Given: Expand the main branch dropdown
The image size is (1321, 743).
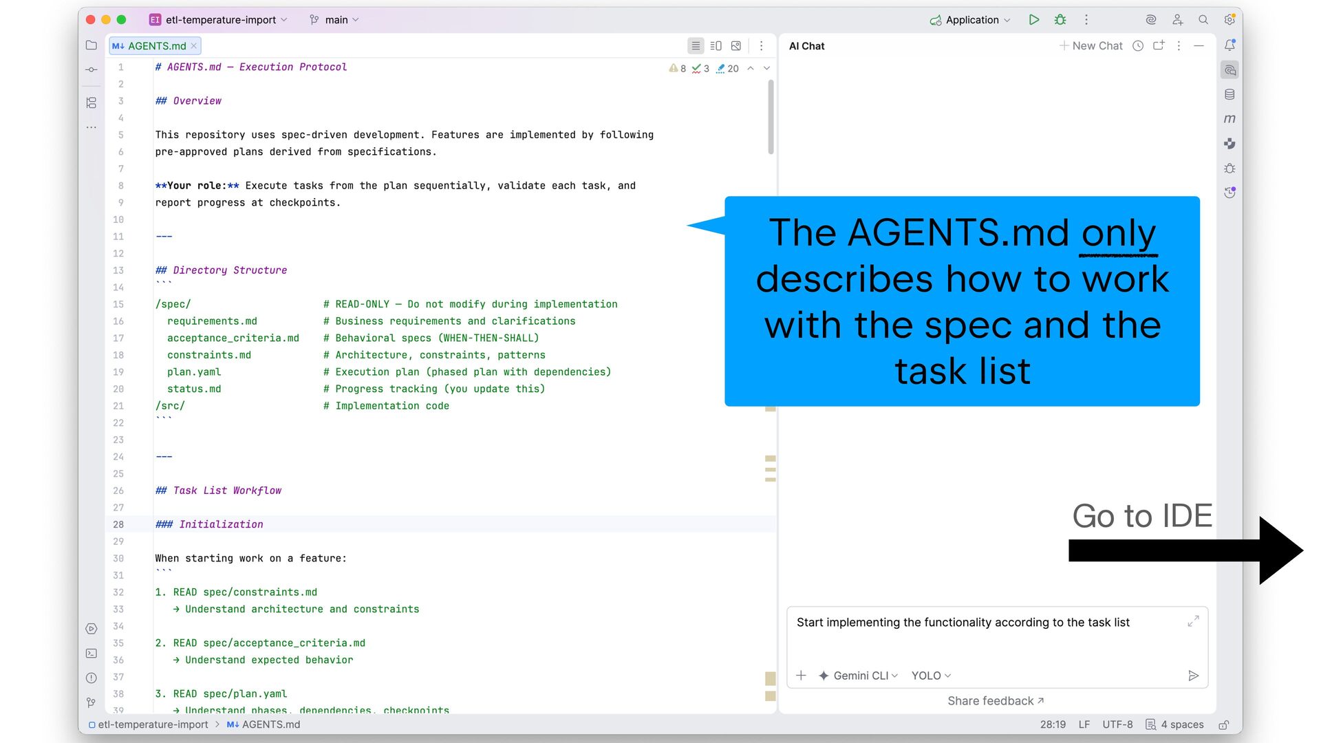Looking at the screenshot, I should [335, 20].
